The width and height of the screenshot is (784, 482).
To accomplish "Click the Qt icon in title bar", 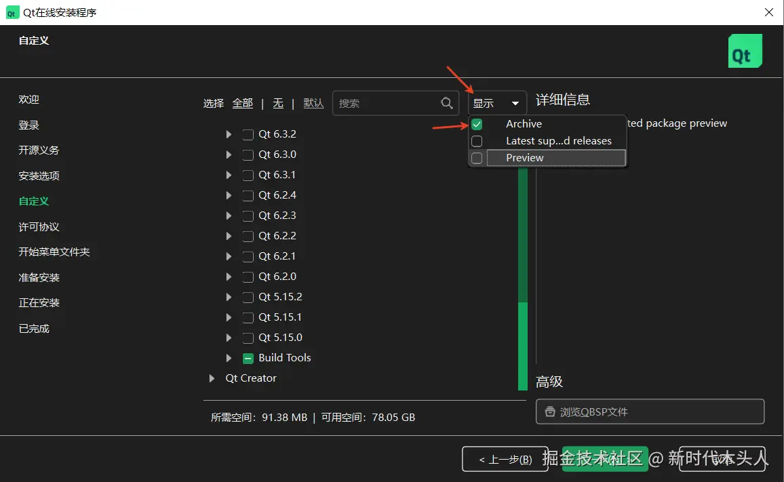I will tap(12, 12).
